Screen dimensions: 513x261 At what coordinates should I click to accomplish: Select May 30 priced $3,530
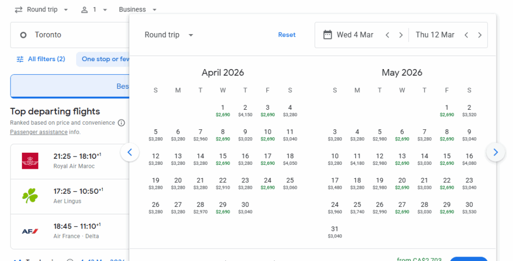469,208
